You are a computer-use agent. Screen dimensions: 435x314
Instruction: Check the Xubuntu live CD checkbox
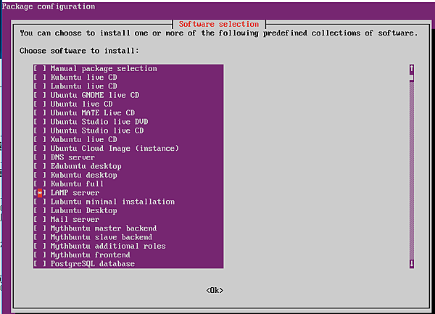pos(40,139)
